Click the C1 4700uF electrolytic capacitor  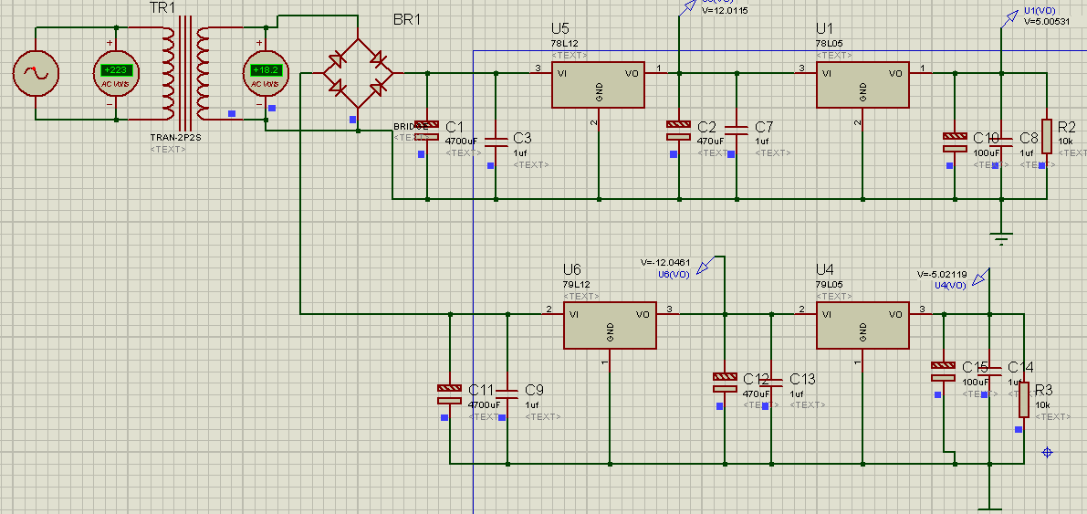[426, 130]
